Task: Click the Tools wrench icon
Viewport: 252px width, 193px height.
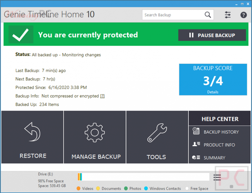Action: [157, 133]
